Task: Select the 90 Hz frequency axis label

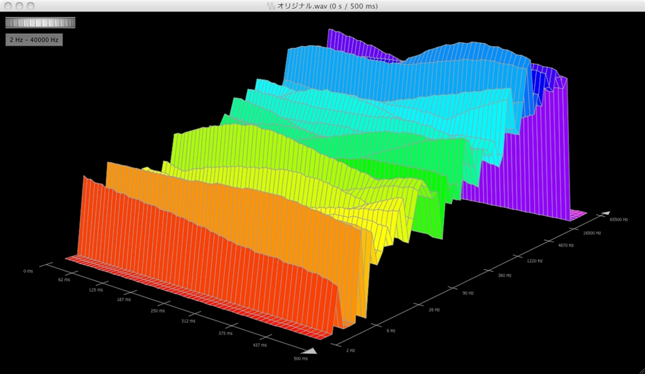Action: click(x=468, y=293)
